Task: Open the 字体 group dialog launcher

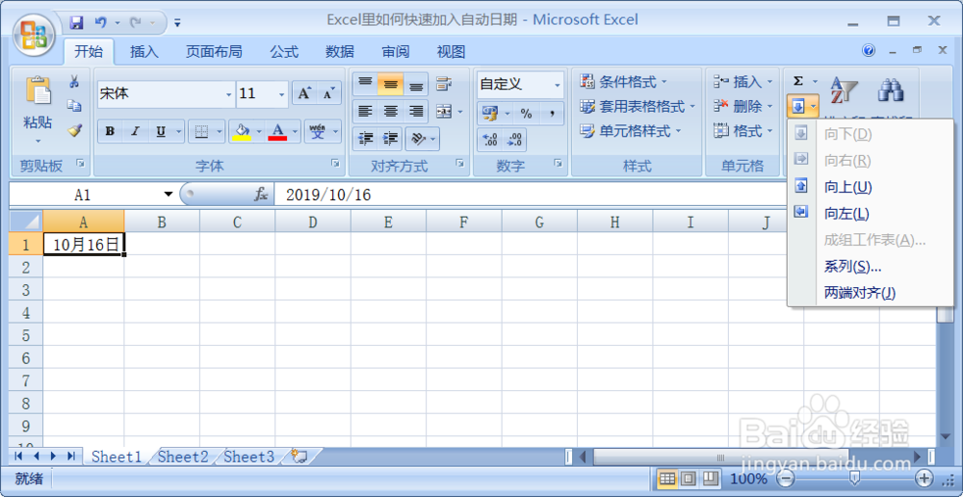Action: 335,163
